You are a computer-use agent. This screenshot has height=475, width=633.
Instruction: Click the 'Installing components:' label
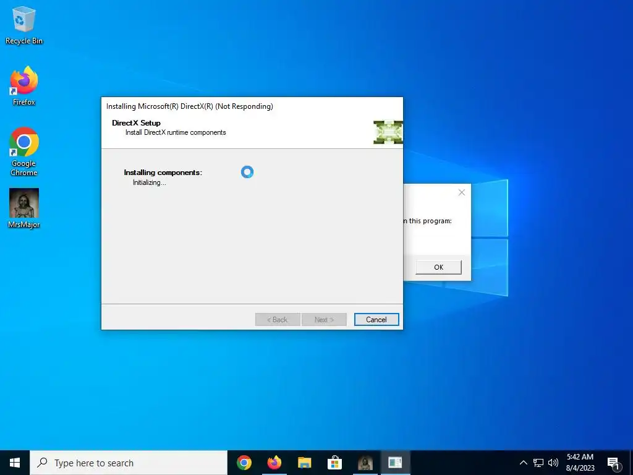163,173
